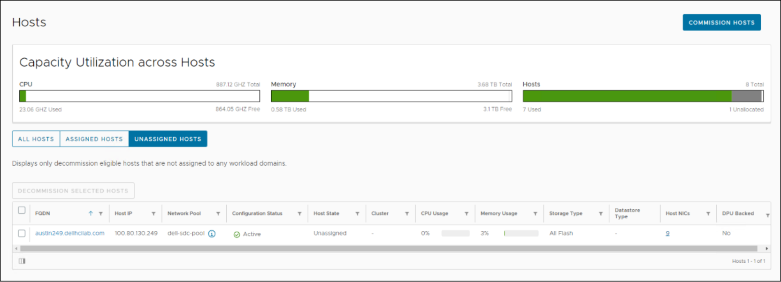
Task: Click the dell-sdc-pool network pool cell
Action: click(x=186, y=233)
